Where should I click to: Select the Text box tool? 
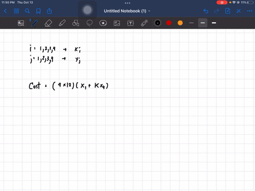point(131,23)
